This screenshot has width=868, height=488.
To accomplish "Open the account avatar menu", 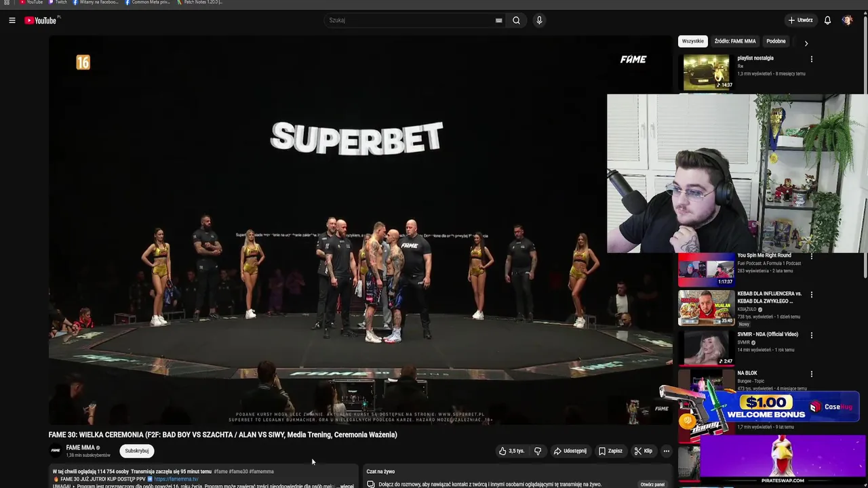I will [847, 20].
